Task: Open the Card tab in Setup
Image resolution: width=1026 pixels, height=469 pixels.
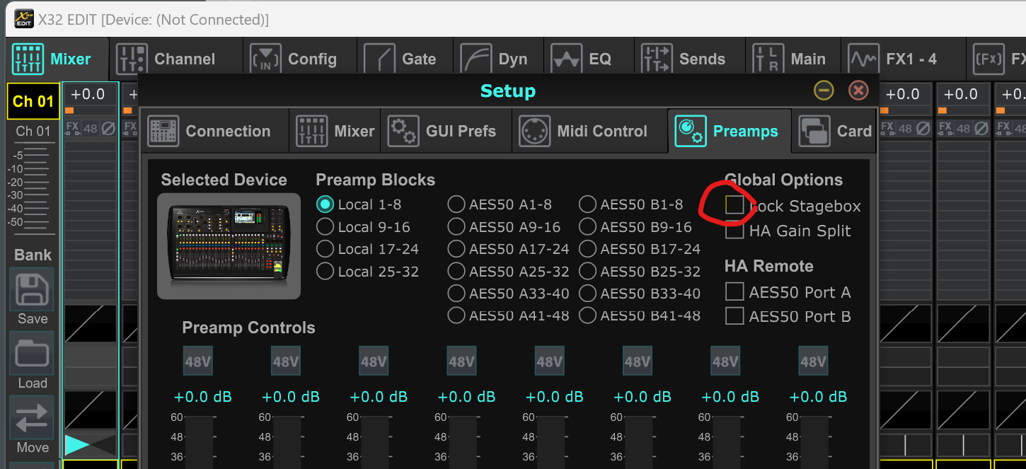Action: click(x=834, y=131)
